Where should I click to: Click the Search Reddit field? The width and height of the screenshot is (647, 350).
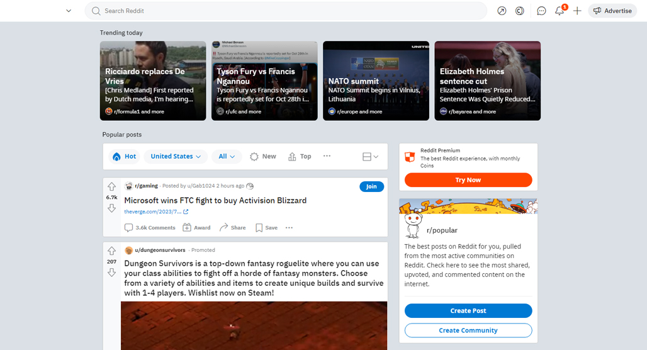(x=286, y=11)
